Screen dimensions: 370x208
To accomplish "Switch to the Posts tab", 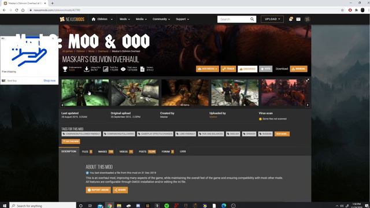I will (x=147, y=151).
